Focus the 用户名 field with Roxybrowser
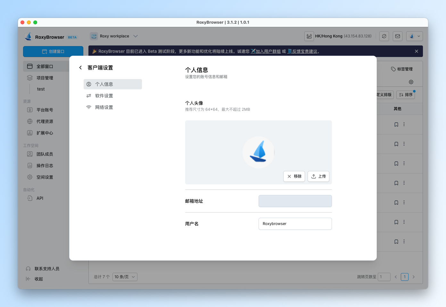Screen dimensions: 446x307 pyautogui.click(x=295, y=224)
